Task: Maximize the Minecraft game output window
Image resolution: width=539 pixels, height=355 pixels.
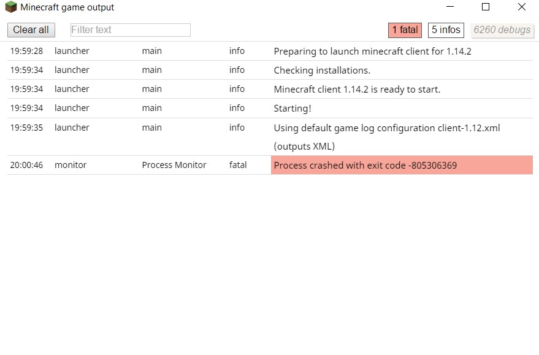Action: coord(486,7)
